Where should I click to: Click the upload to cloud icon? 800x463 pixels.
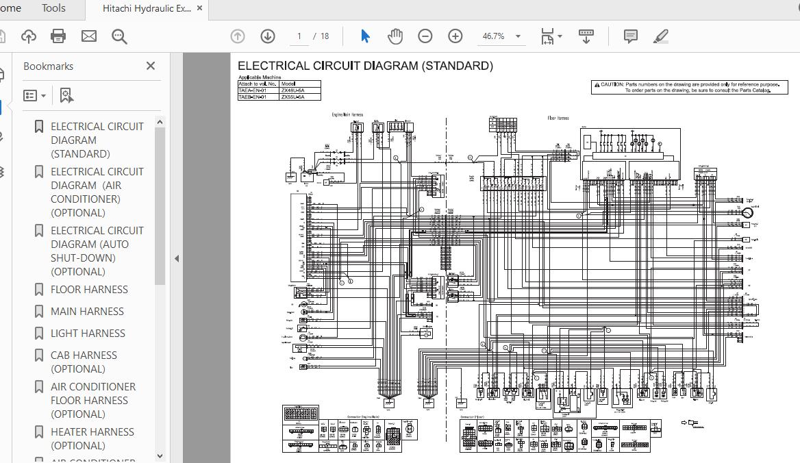point(28,36)
